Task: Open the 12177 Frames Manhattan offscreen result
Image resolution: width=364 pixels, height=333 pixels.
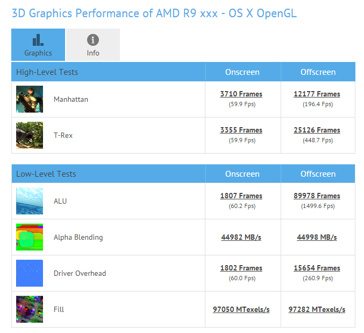Action: coord(317,94)
